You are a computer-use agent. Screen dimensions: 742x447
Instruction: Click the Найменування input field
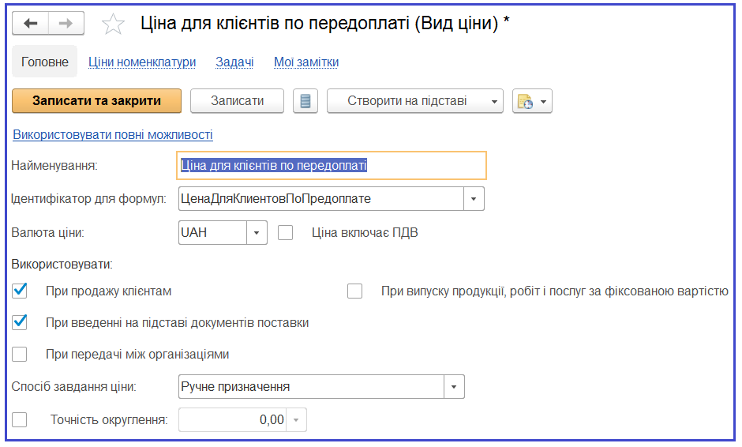(332, 165)
